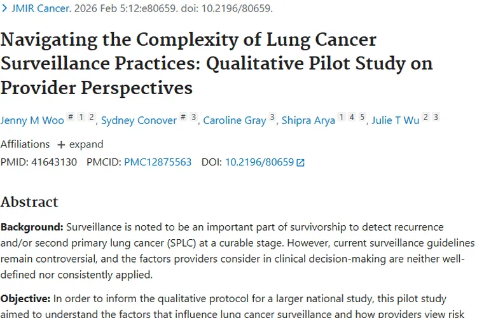Viewport: 477px width, 318px height.
Task: Click affiliation superscript 1 after Jenny M Woo
Action: click(x=81, y=117)
